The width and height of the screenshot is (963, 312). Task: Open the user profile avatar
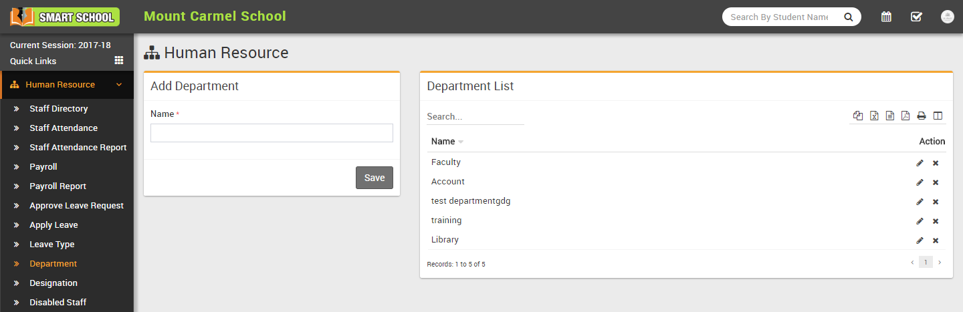947,17
